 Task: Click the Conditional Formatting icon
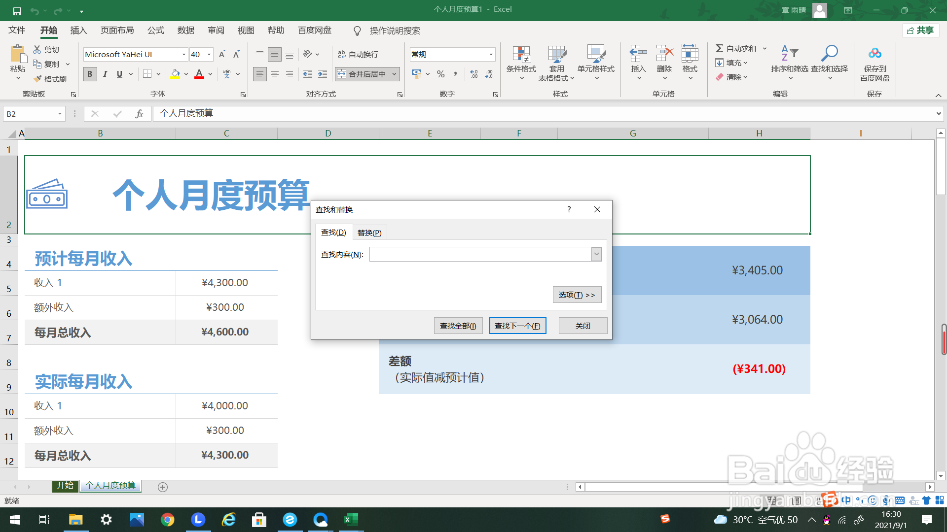521,55
